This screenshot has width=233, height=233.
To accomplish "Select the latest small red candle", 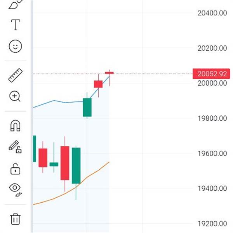I will 109,73.
